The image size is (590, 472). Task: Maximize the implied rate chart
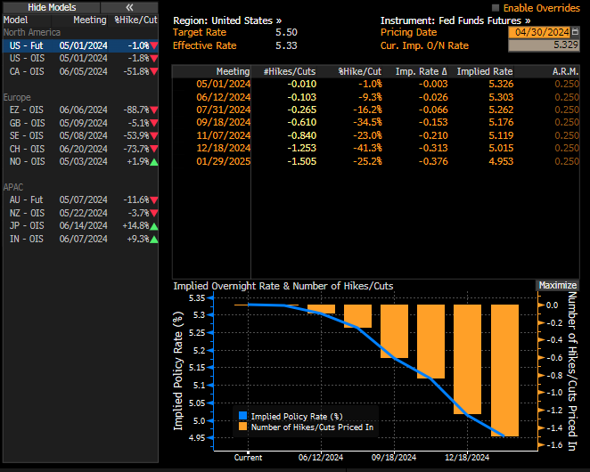click(557, 285)
